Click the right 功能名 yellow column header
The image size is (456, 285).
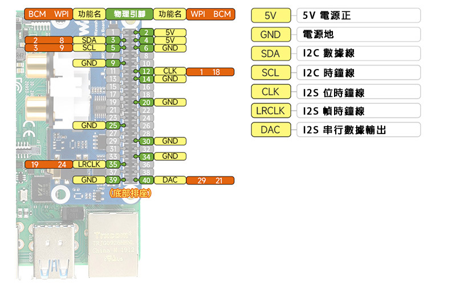coord(169,14)
